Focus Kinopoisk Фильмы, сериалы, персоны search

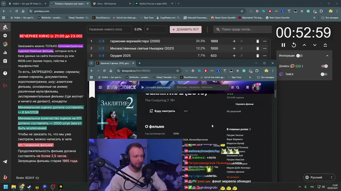coord(201,87)
